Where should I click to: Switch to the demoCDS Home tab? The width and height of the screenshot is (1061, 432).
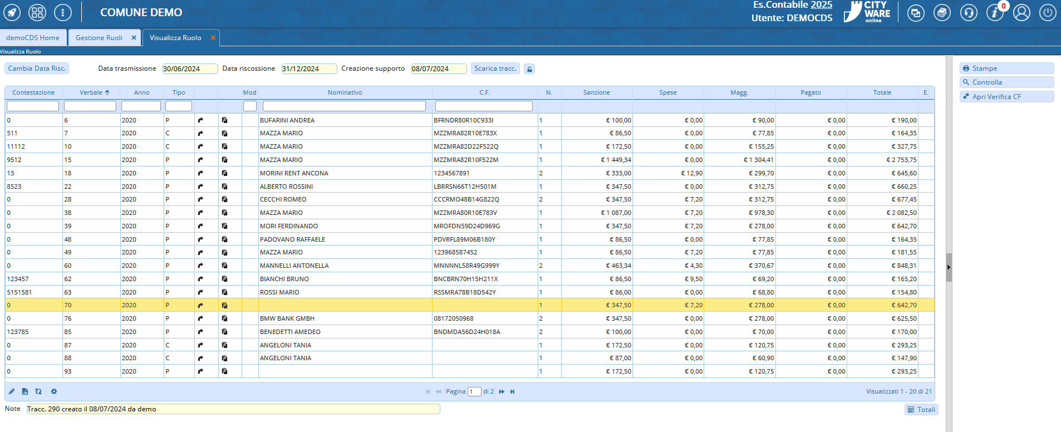click(x=33, y=38)
